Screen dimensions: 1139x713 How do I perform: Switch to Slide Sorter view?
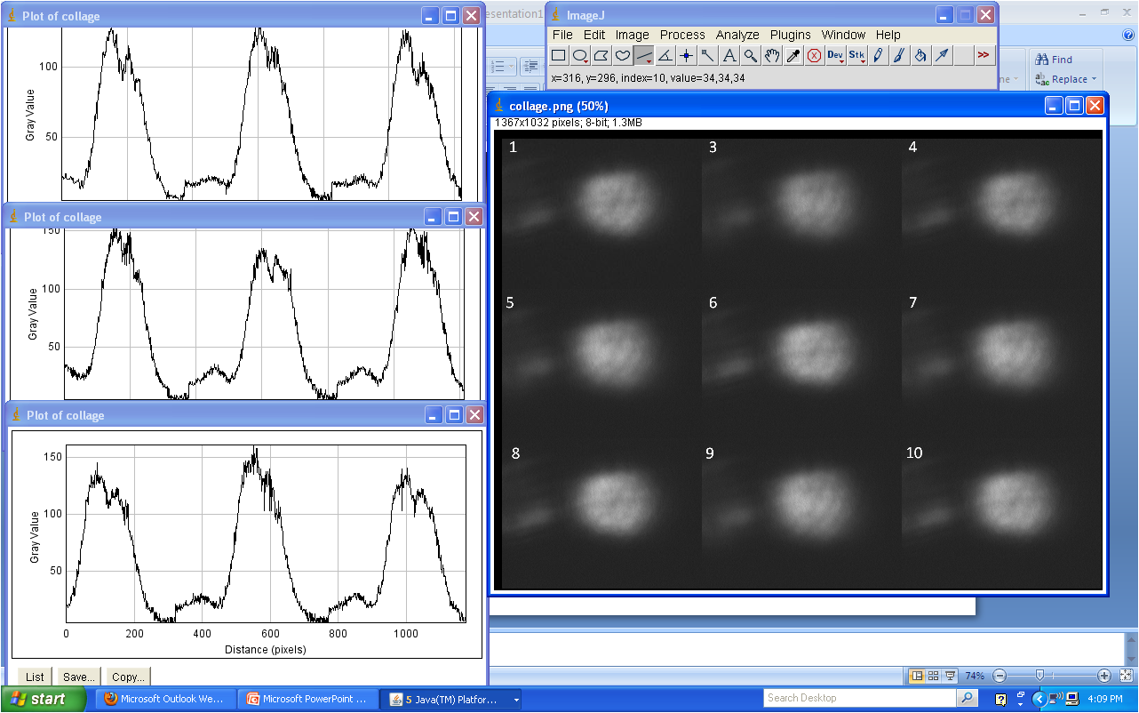[933, 676]
